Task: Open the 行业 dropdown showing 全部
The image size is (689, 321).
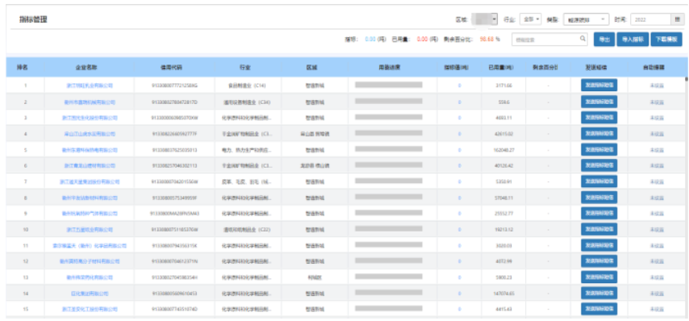Action: [x=531, y=19]
